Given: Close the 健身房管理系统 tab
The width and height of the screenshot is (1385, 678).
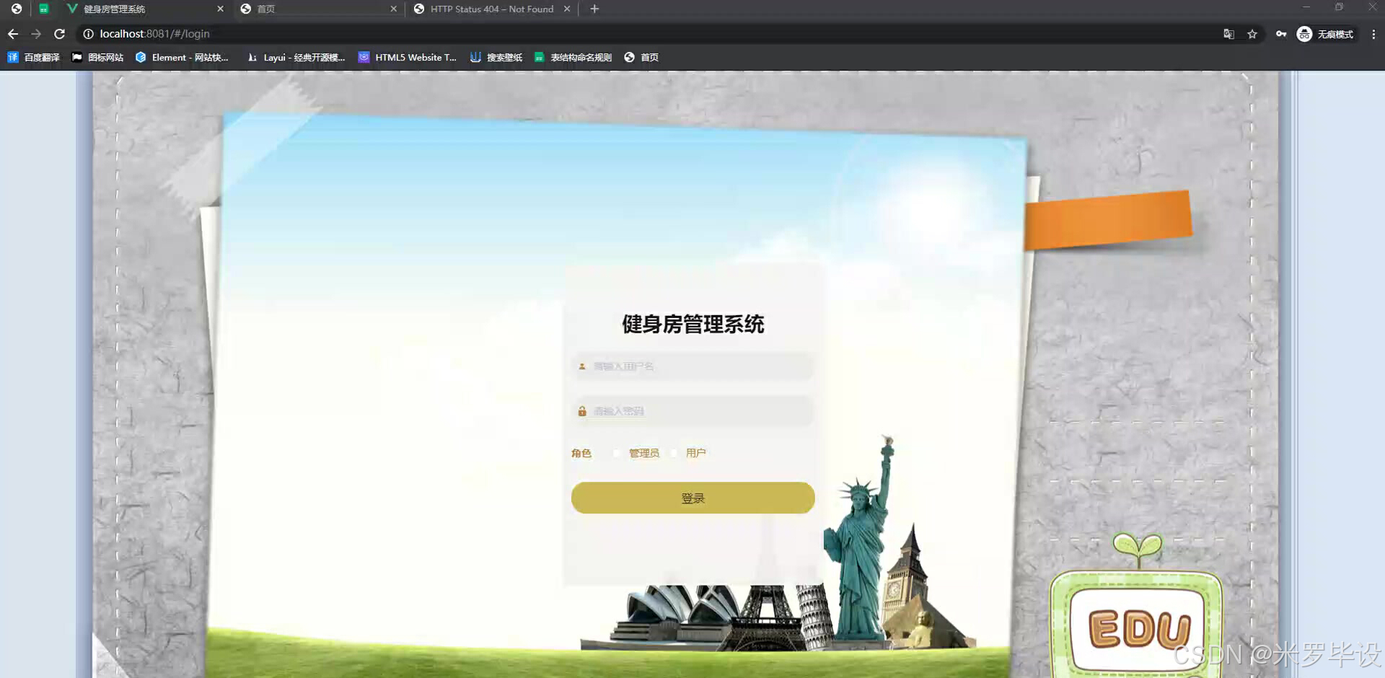Looking at the screenshot, I should [220, 9].
